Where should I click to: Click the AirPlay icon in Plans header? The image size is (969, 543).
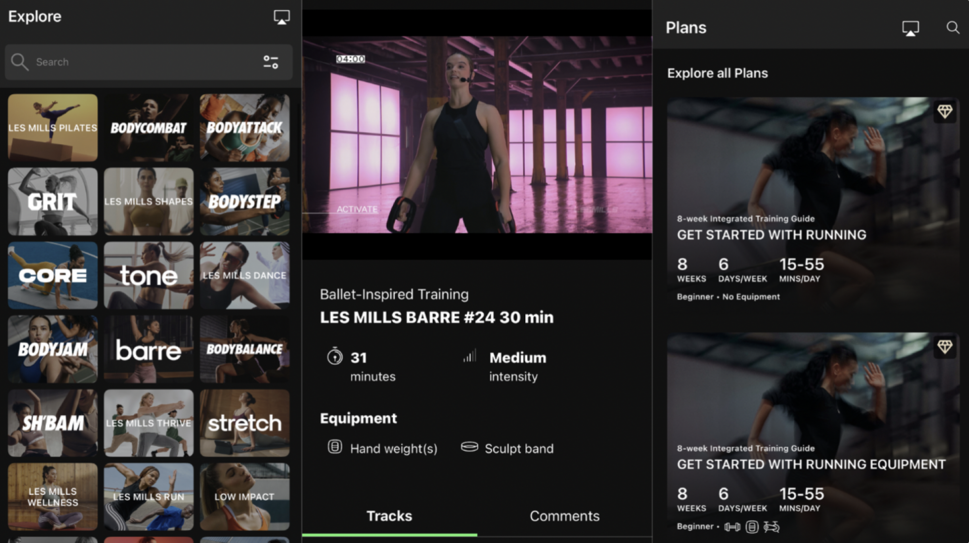point(910,28)
